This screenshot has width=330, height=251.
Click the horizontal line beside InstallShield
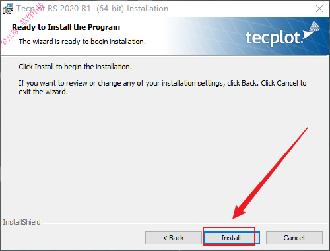click(x=185, y=223)
